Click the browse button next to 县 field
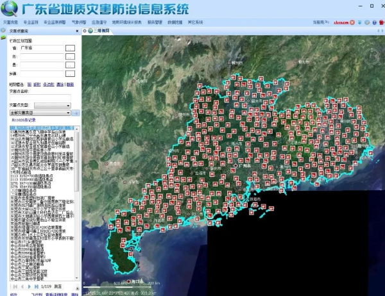The width and height of the screenshot is (385, 296). pyautogui.click(x=70, y=65)
